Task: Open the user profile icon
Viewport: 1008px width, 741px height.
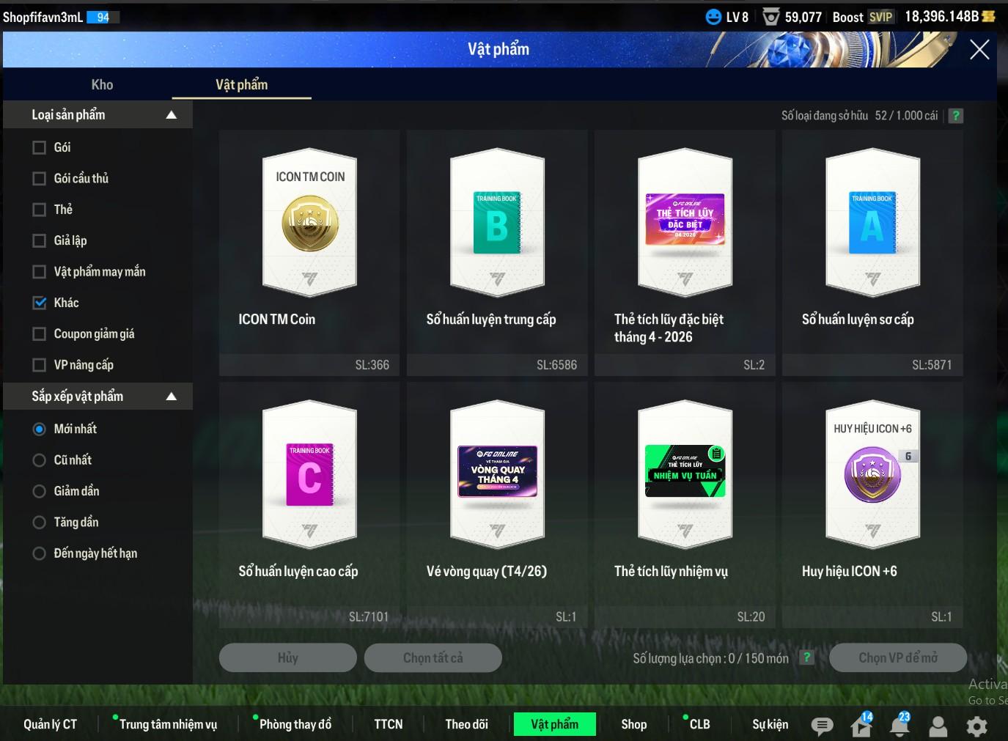Action: 938,726
